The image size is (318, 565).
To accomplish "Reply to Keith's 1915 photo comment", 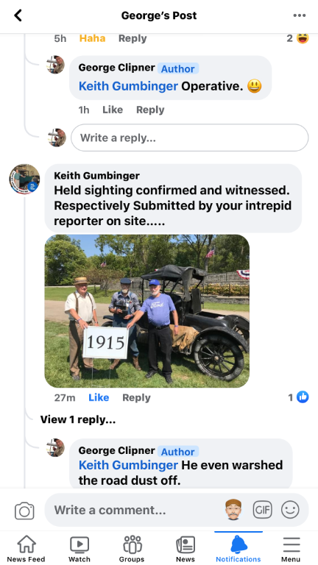I will (136, 397).
